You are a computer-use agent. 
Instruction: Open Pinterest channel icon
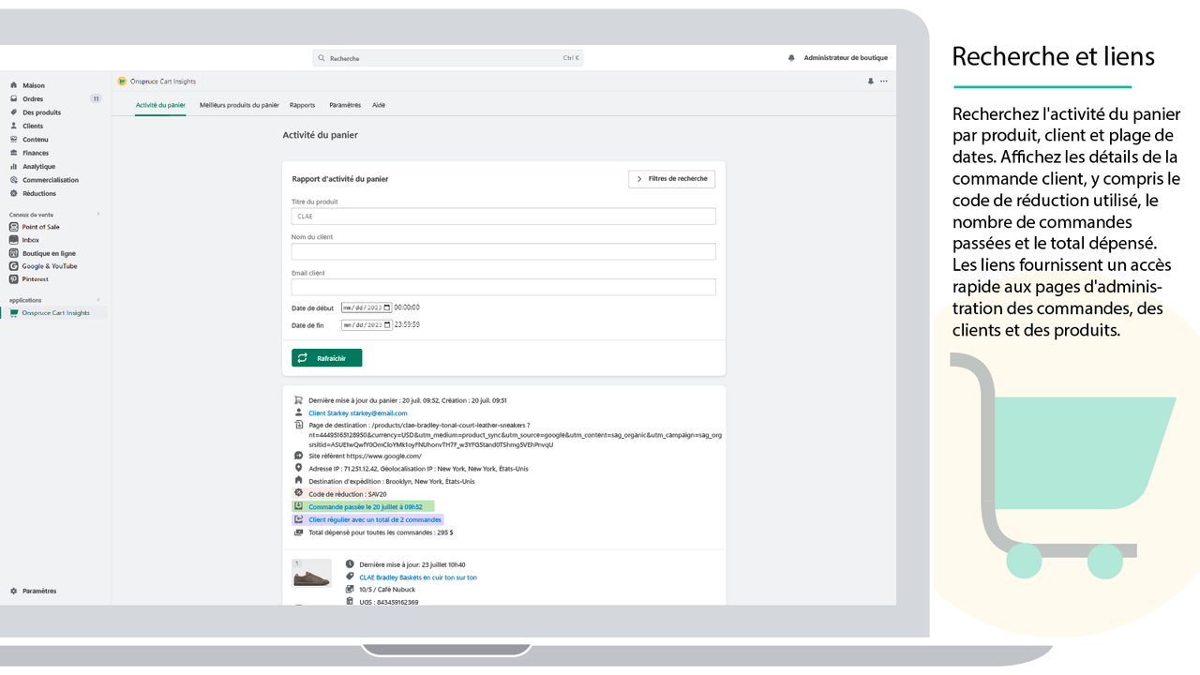(x=14, y=279)
